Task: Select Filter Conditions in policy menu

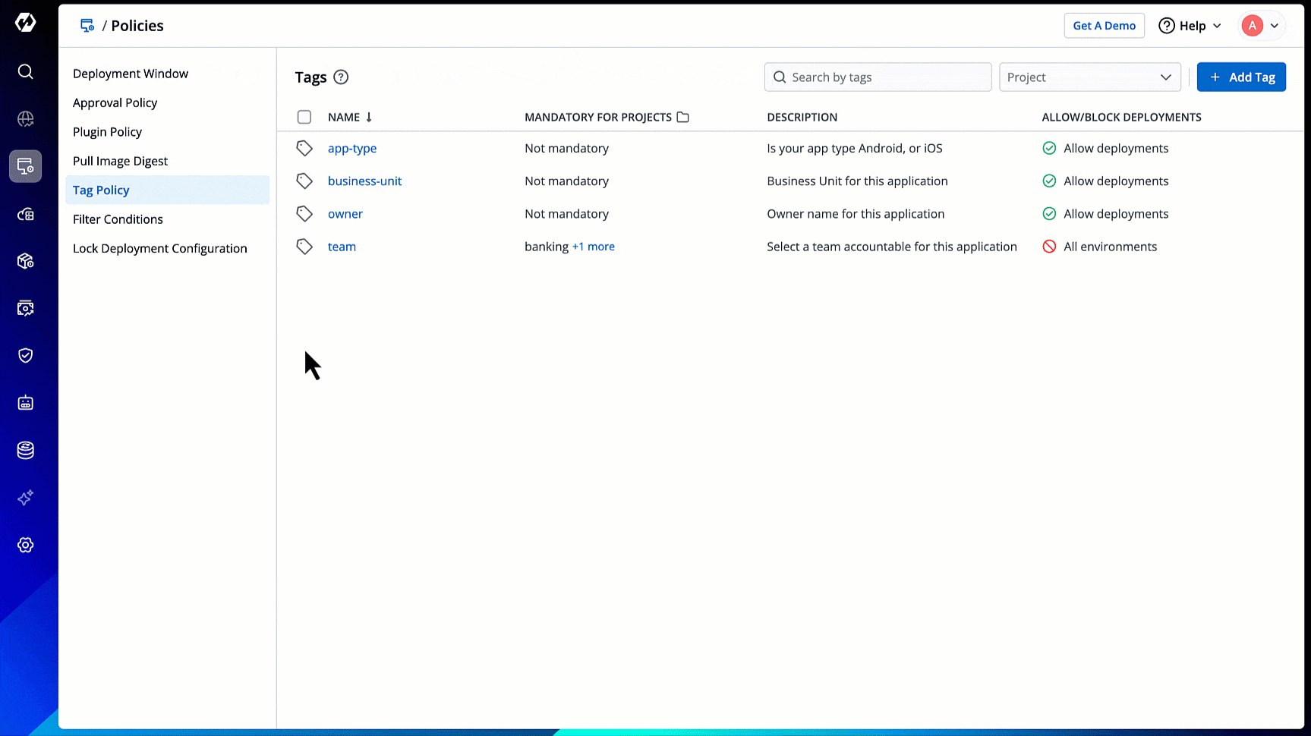Action: (x=118, y=219)
